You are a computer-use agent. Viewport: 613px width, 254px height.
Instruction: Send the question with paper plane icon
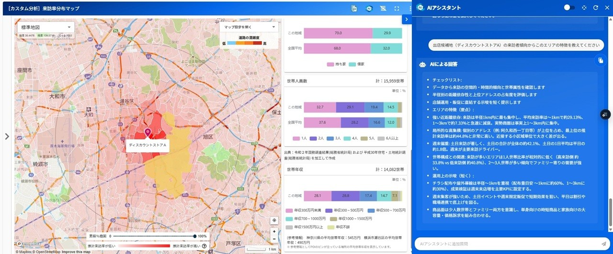pos(603,244)
